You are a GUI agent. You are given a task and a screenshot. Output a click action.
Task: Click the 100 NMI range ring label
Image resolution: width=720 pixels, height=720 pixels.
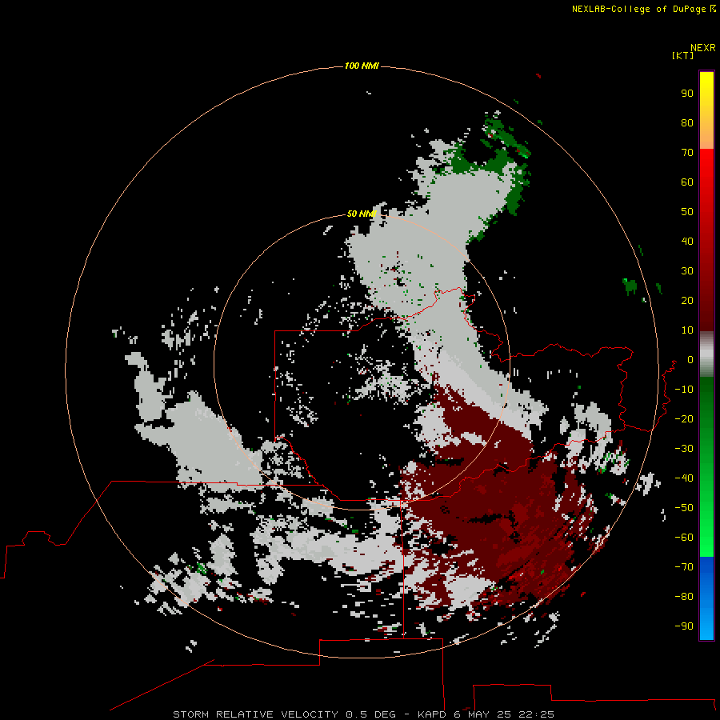tap(362, 66)
